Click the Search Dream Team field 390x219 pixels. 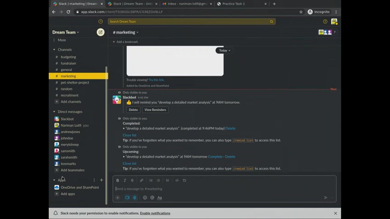(x=192, y=22)
